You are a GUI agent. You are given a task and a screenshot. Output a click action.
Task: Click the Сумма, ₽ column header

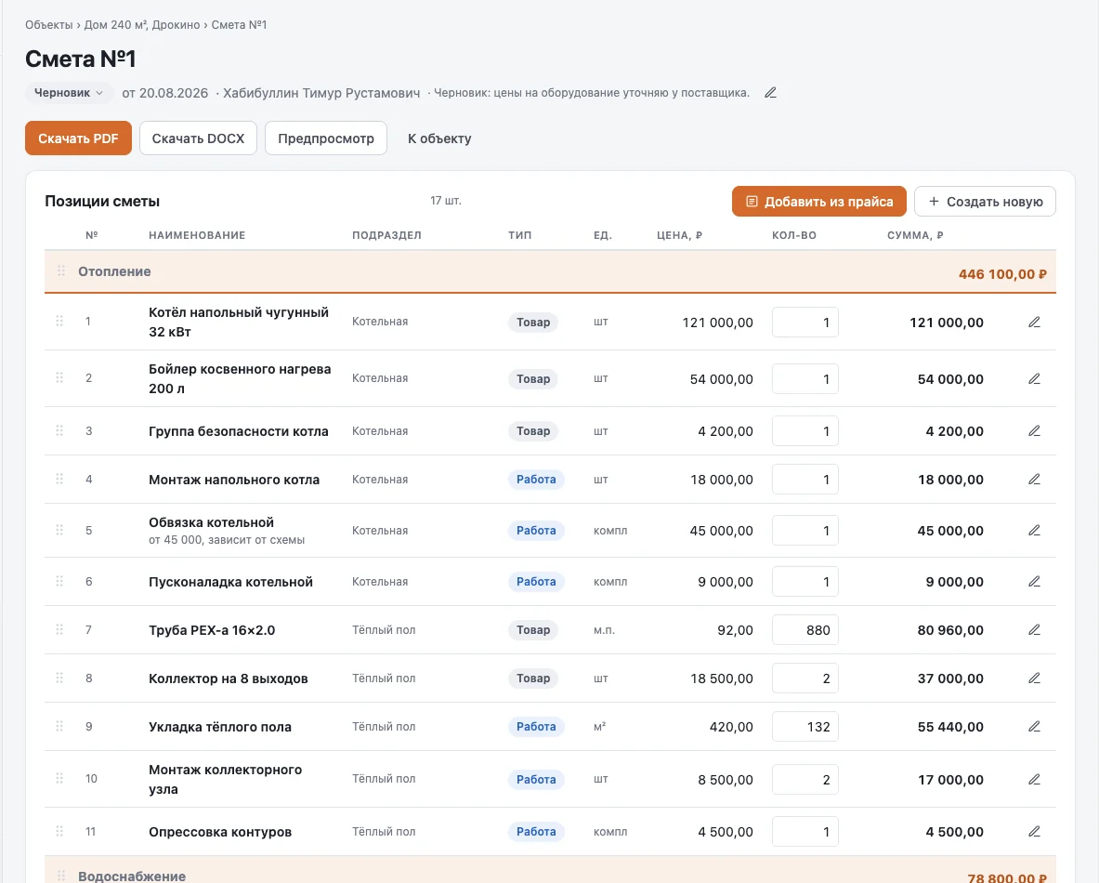pyautogui.click(x=915, y=235)
